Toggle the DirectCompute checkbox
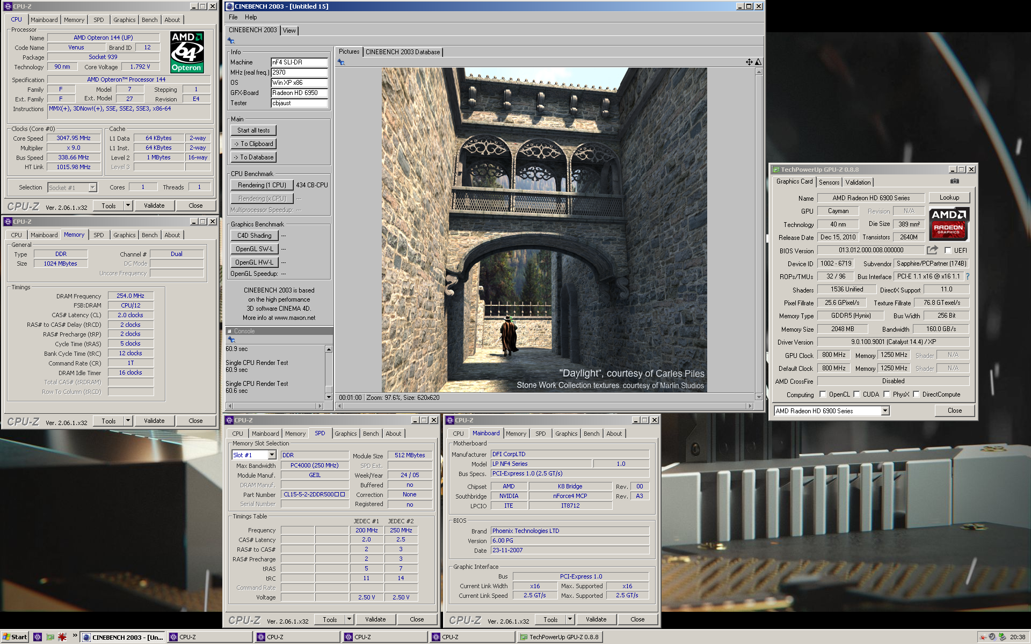The height and width of the screenshot is (644, 1031). (916, 394)
